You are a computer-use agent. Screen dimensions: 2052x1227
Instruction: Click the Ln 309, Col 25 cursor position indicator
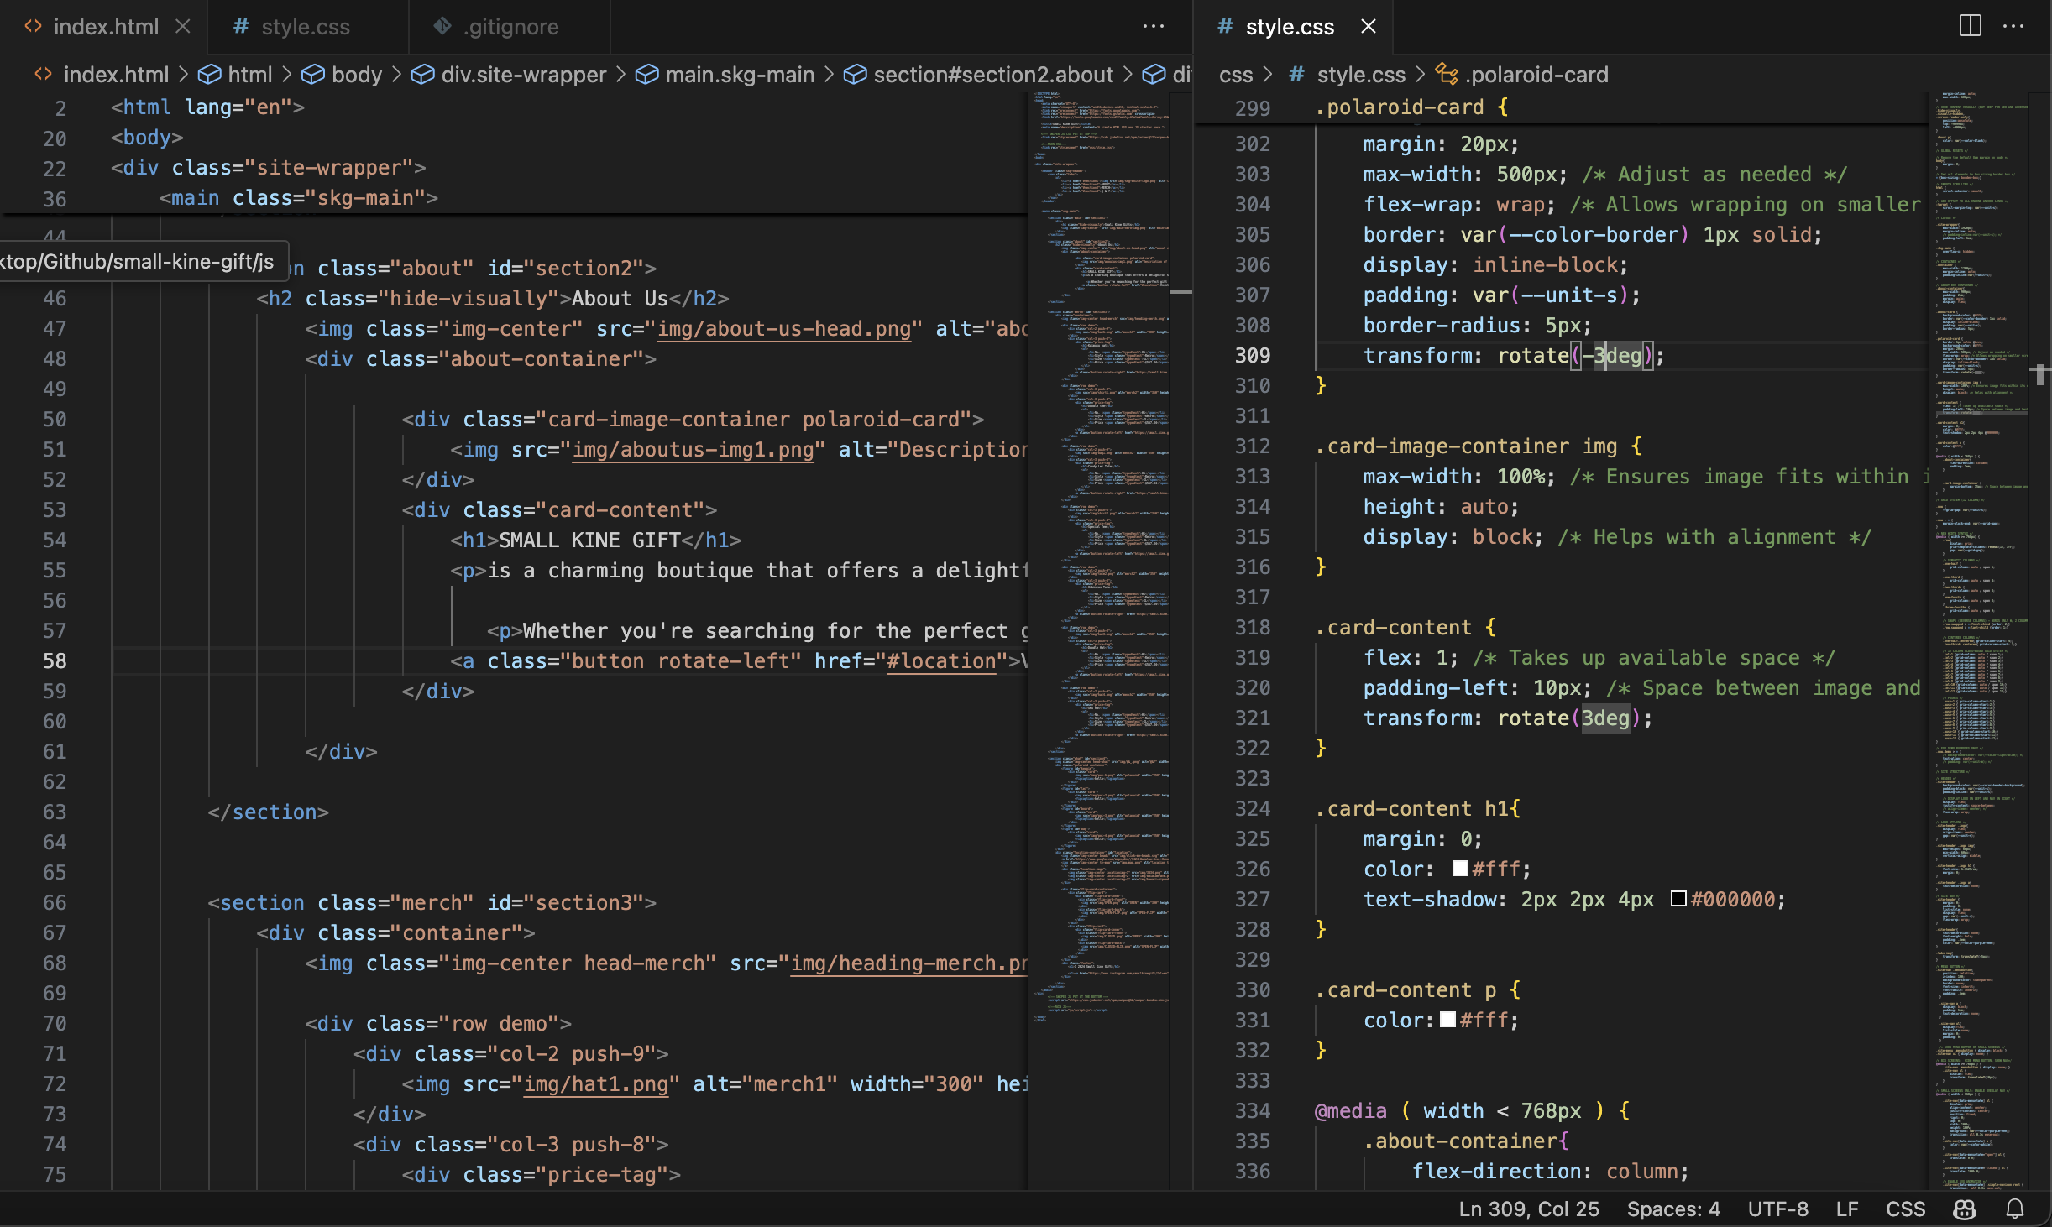pos(1528,1209)
